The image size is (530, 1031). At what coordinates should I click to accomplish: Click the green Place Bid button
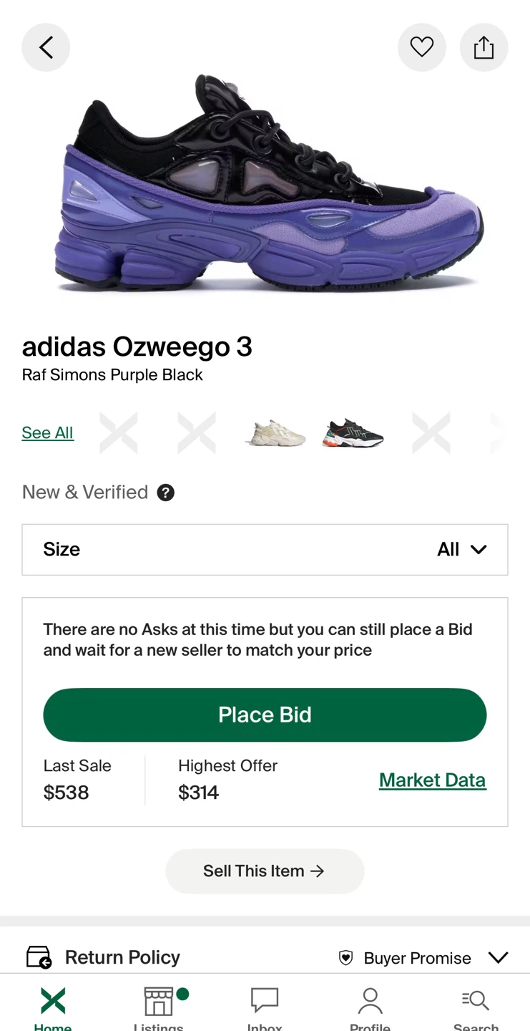click(x=265, y=715)
